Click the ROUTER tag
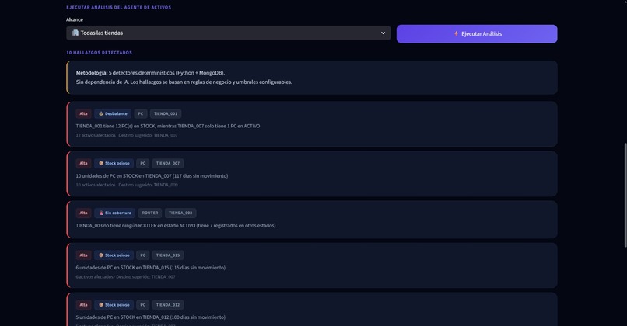The height and width of the screenshot is (326, 627). [x=150, y=213]
